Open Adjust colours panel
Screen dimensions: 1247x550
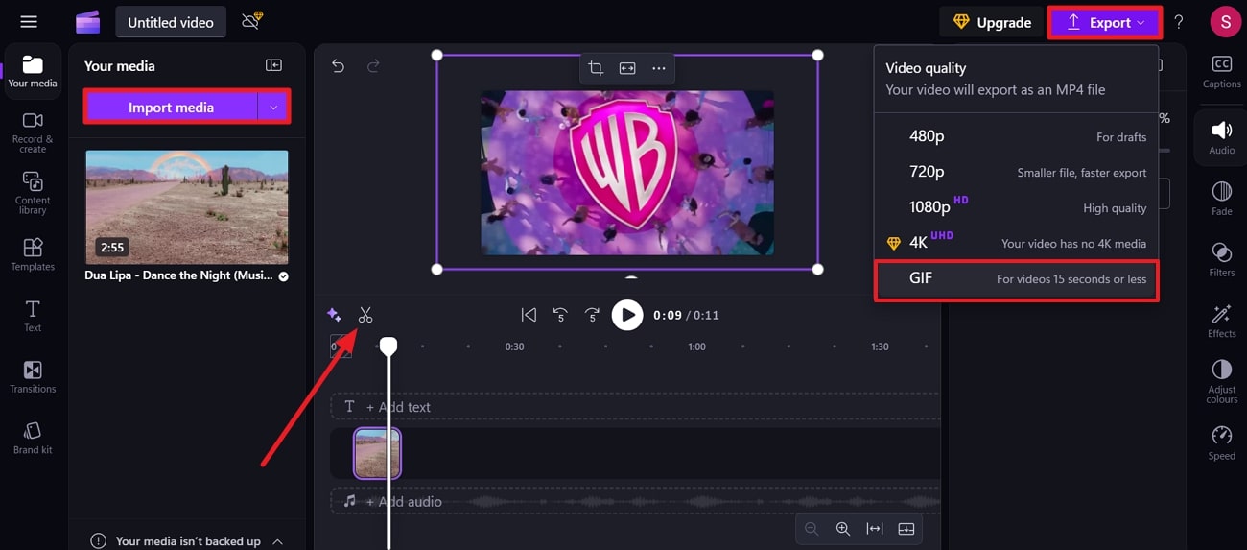1222,382
